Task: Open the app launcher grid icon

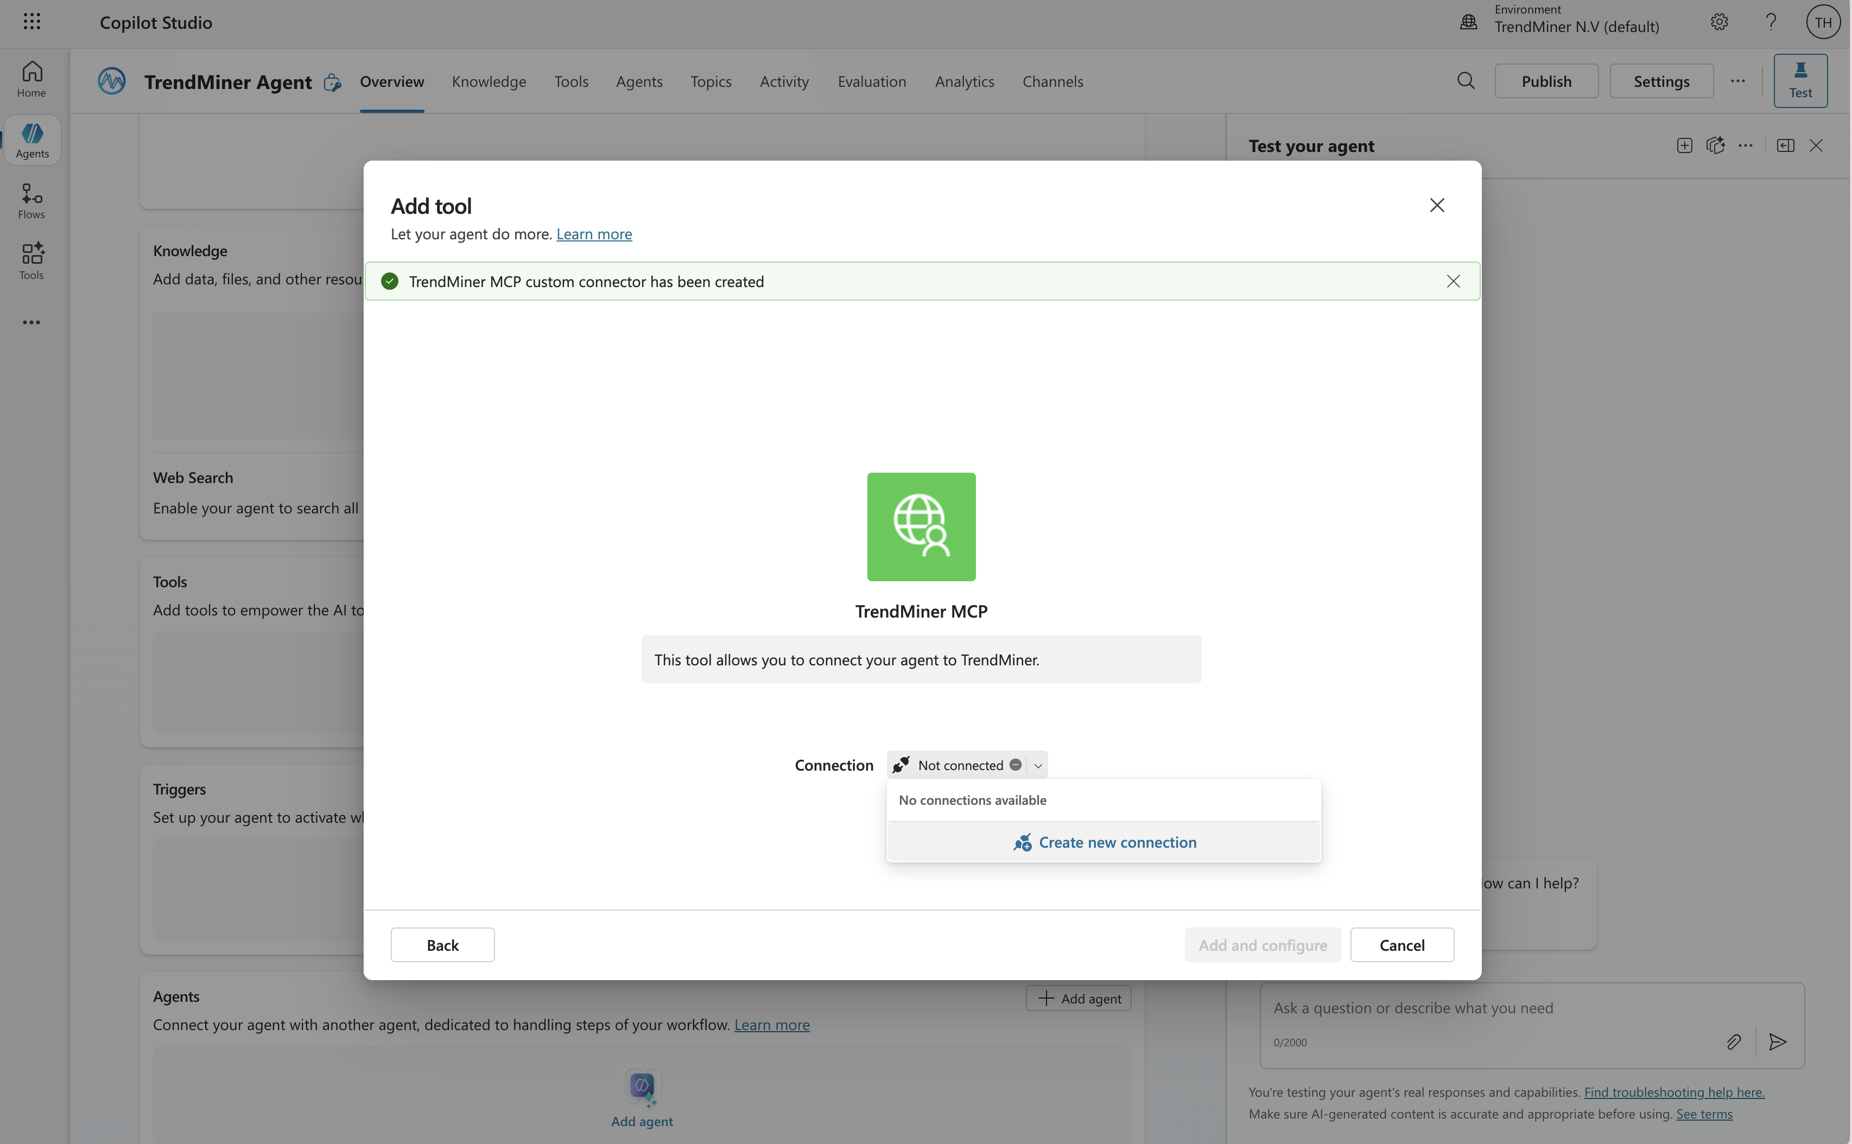Action: 32,22
